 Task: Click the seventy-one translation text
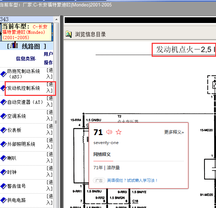106,143
